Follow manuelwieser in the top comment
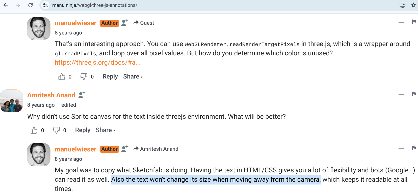This screenshot has height=196, width=418. pos(125,23)
